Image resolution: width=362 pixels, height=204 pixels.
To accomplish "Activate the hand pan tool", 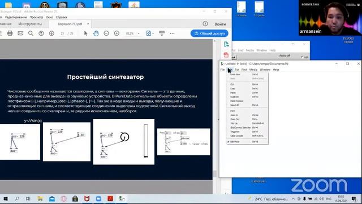I will (x=96, y=33).
